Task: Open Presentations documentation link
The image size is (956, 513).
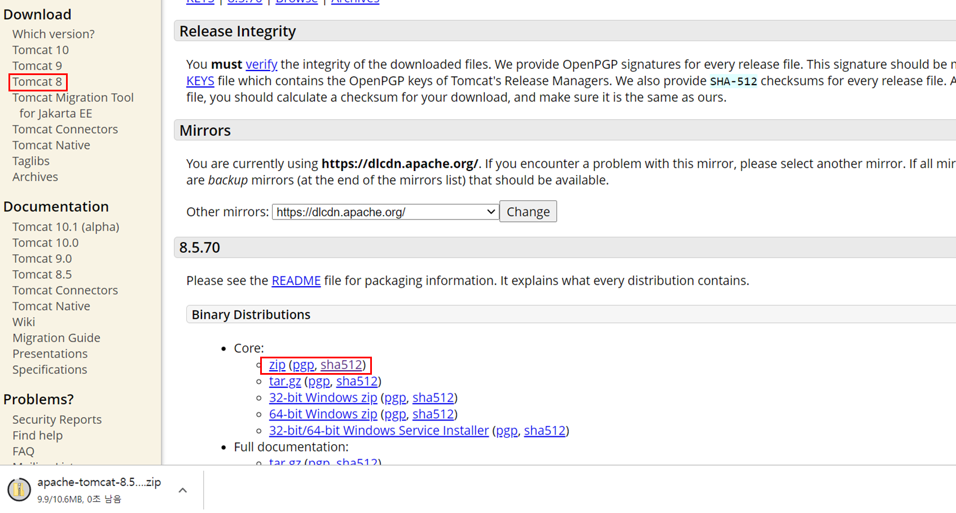Action: coord(50,353)
